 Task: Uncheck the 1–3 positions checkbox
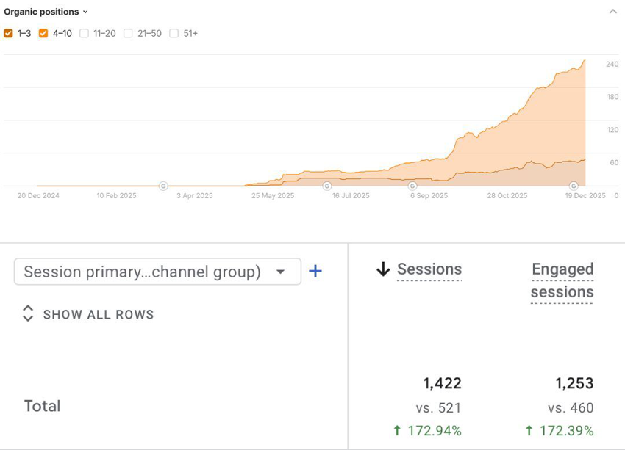[8, 33]
